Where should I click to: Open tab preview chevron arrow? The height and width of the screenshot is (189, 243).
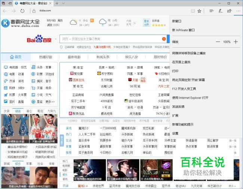click(x=64, y=3)
